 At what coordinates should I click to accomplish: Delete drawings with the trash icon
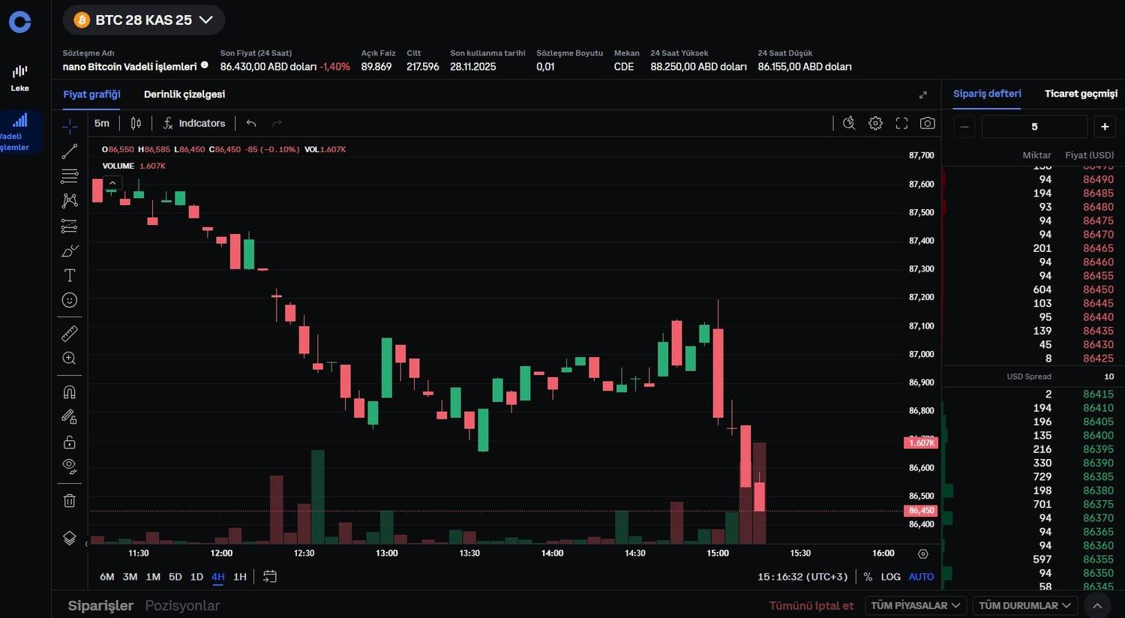tap(69, 500)
